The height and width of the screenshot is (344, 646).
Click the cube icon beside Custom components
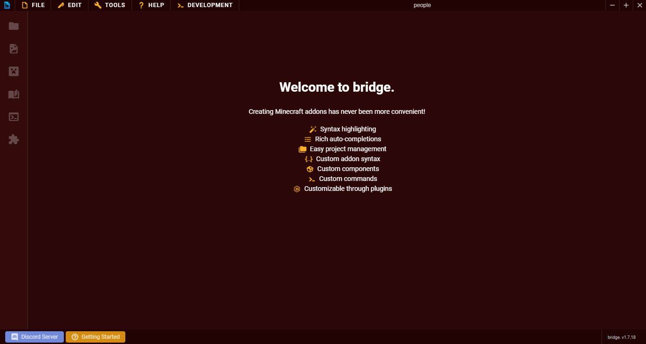tap(310, 169)
